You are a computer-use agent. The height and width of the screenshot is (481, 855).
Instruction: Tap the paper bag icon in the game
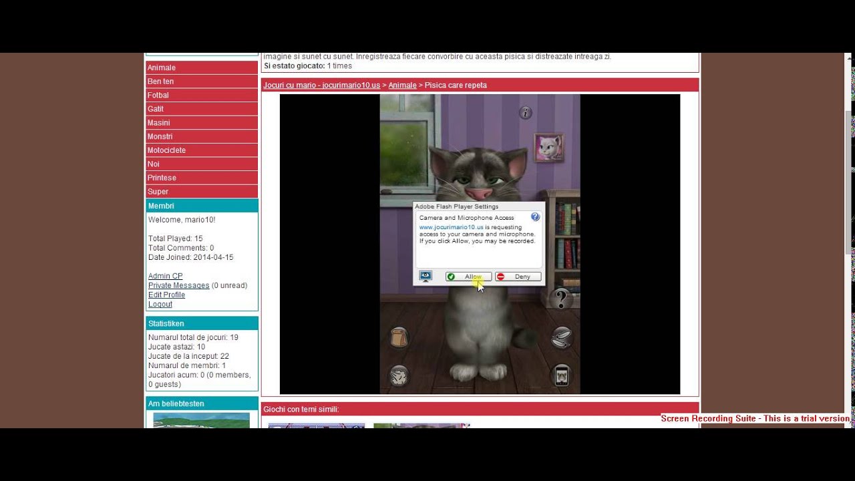pyautogui.click(x=399, y=337)
